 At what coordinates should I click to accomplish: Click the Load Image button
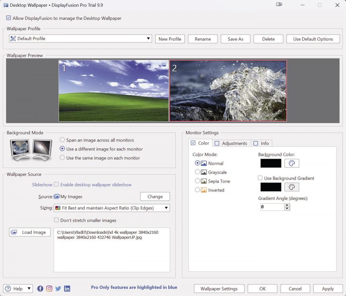coord(30,232)
